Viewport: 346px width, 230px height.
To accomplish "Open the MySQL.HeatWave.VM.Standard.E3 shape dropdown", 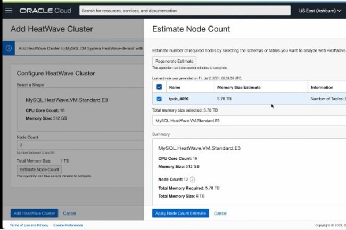I will click(x=249, y=121).
